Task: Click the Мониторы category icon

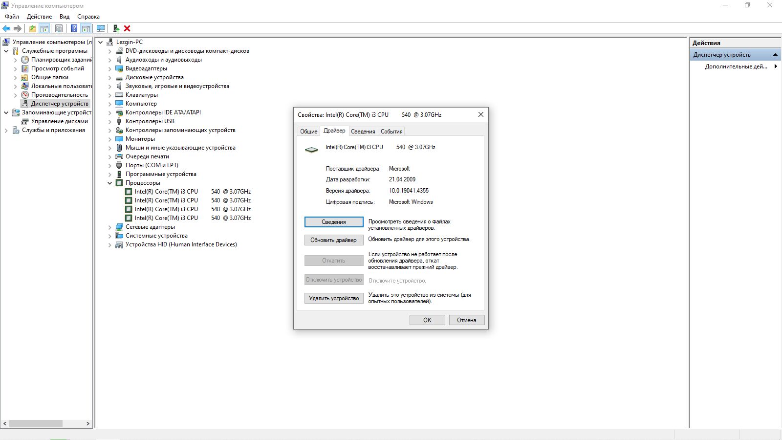Action: point(119,139)
